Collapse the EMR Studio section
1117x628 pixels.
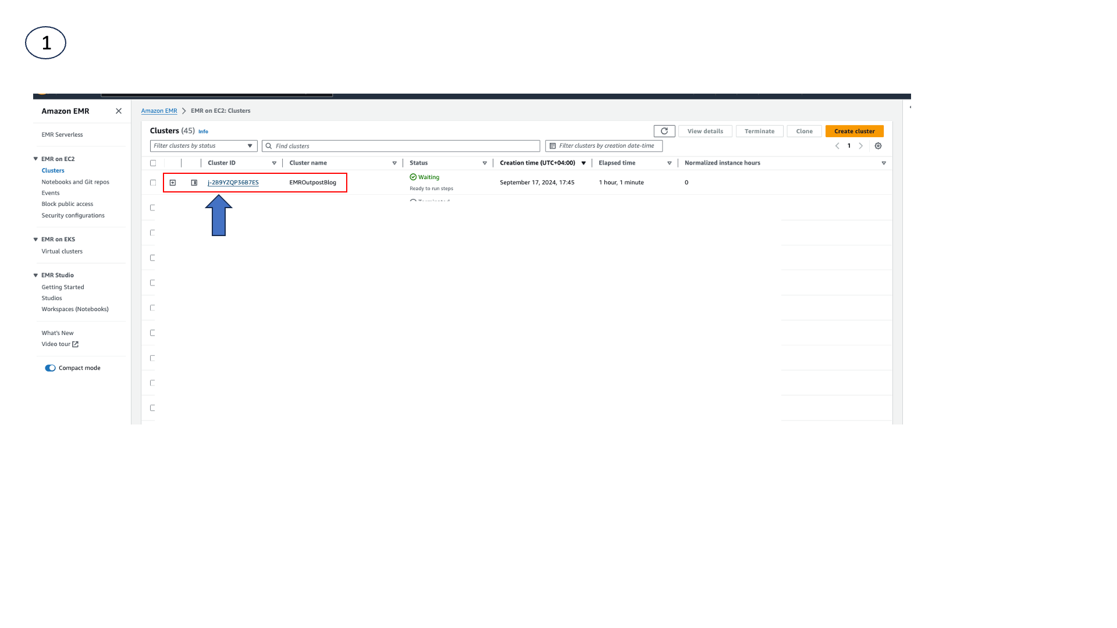(35, 275)
